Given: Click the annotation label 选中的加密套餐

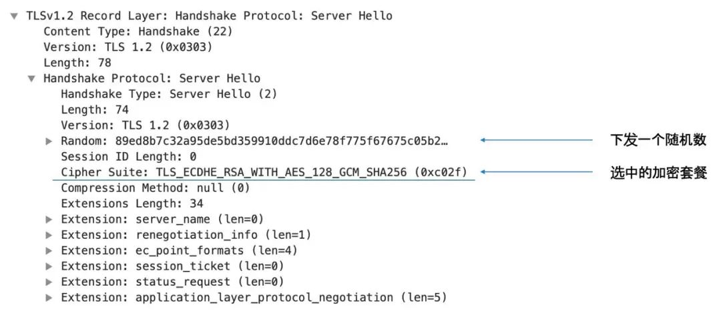Looking at the screenshot, I should (658, 172).
